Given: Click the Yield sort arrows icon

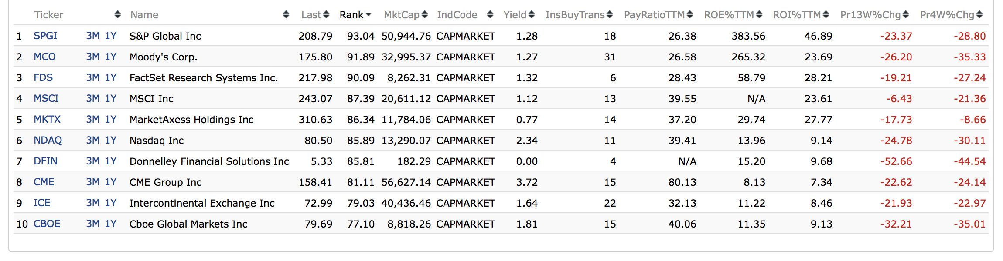Looking at the screenshot, I should 531,15.
